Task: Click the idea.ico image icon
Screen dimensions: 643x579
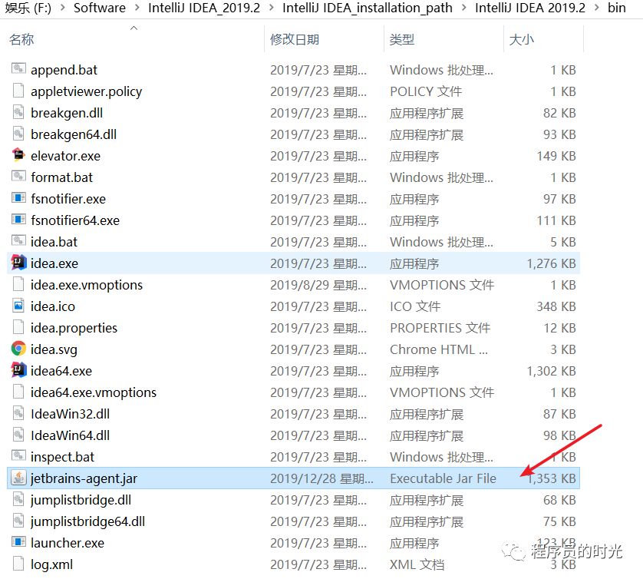Action: pyautogui.click(x=18, y=306)
